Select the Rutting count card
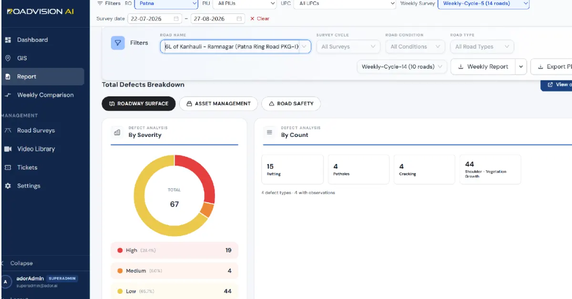Viewport: 572px width, 299px height. [x=293, y=169]
